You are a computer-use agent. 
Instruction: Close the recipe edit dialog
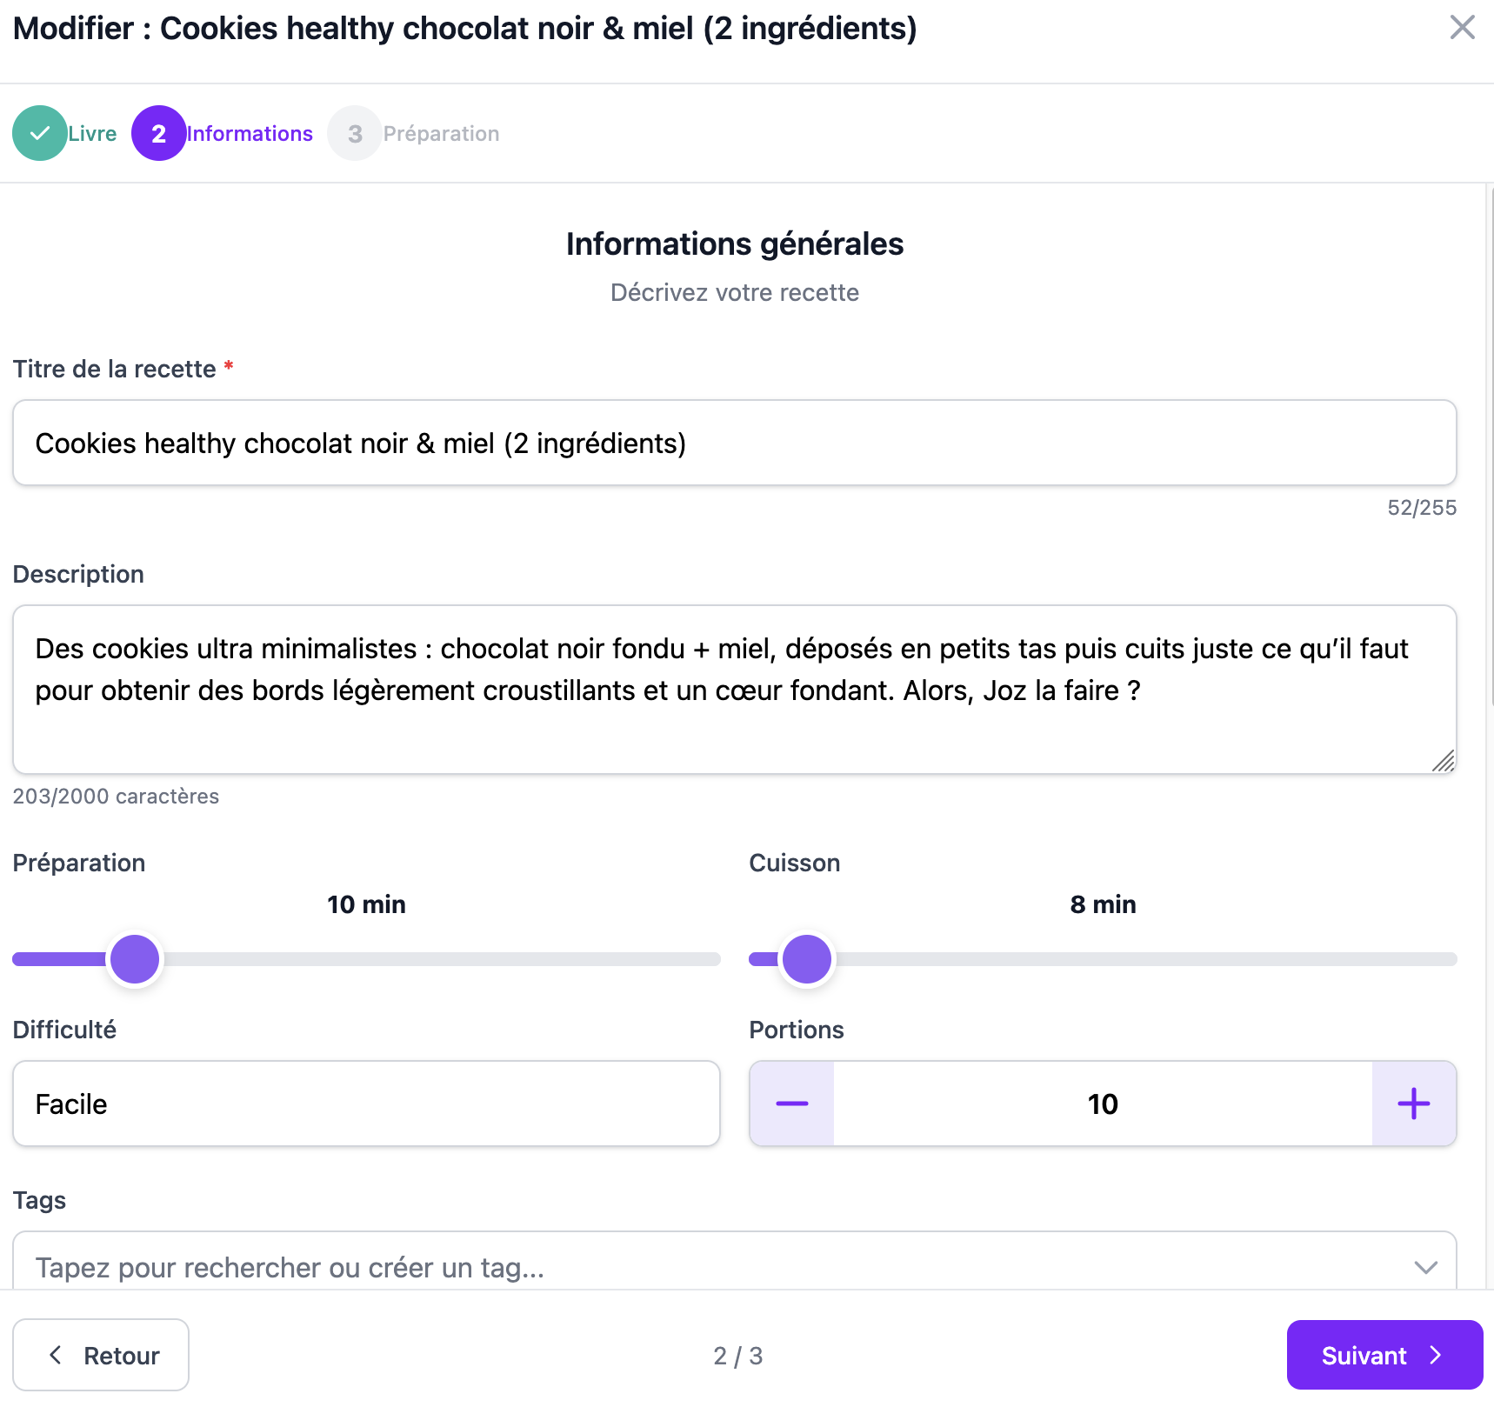coord(1462,28)
